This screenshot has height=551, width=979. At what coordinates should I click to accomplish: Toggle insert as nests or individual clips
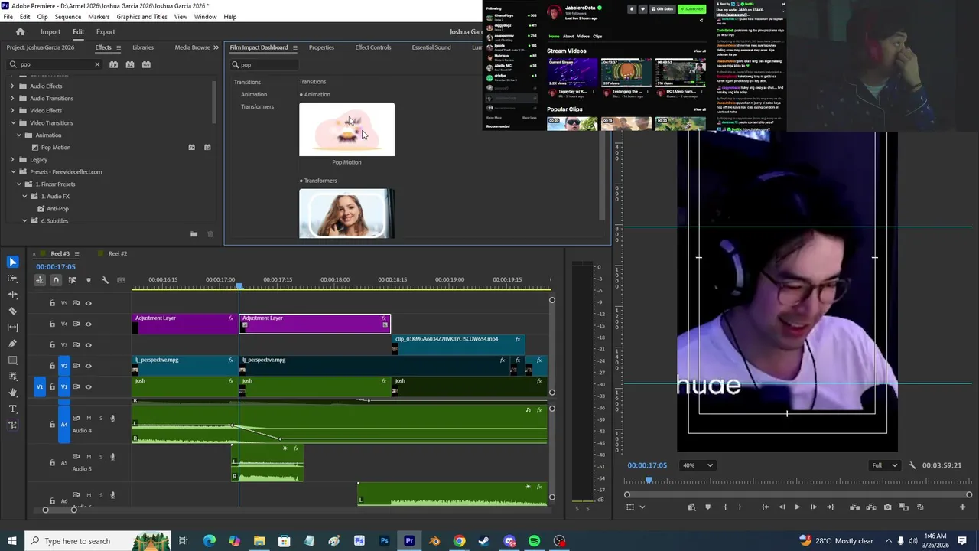pos(40,280)
